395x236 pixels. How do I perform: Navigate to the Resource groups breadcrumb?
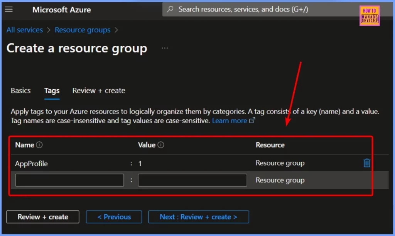coord(83,30)
